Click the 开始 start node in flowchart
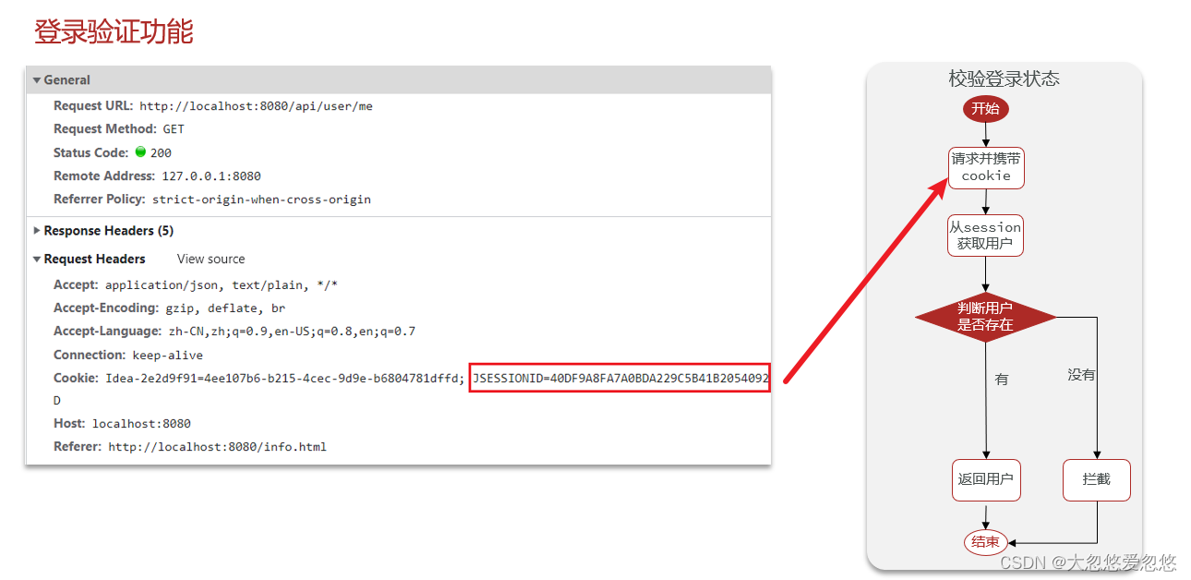Screen dimensions: 1191x580 pos(986,109)
